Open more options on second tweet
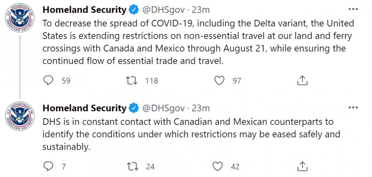The height and width of the screenshot is (177, 372). click(x=353, y=108)
